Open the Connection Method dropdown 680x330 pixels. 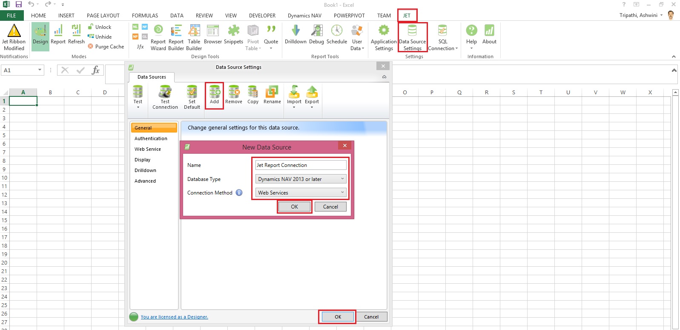coord(301,193)
